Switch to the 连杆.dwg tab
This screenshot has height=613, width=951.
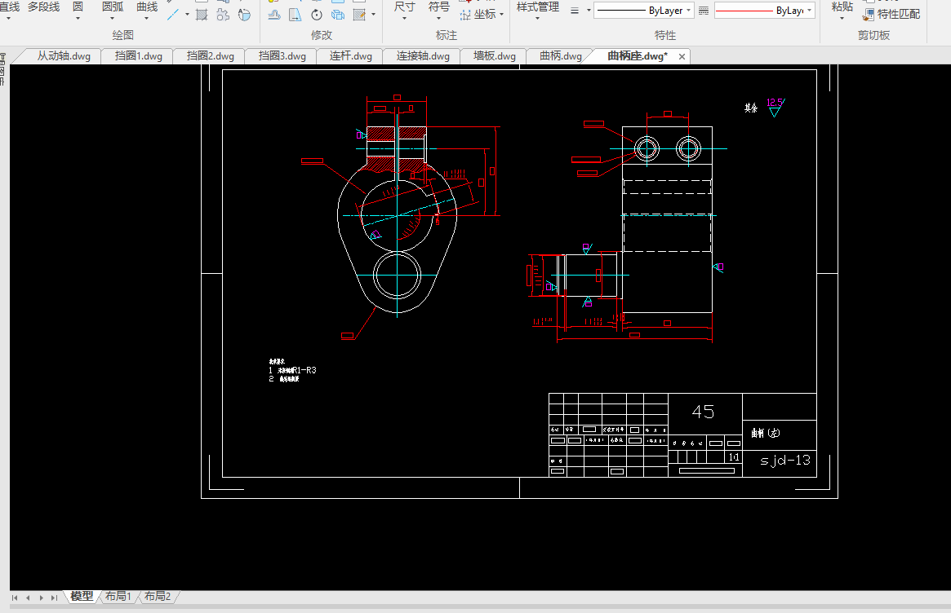tap(351, 56)
